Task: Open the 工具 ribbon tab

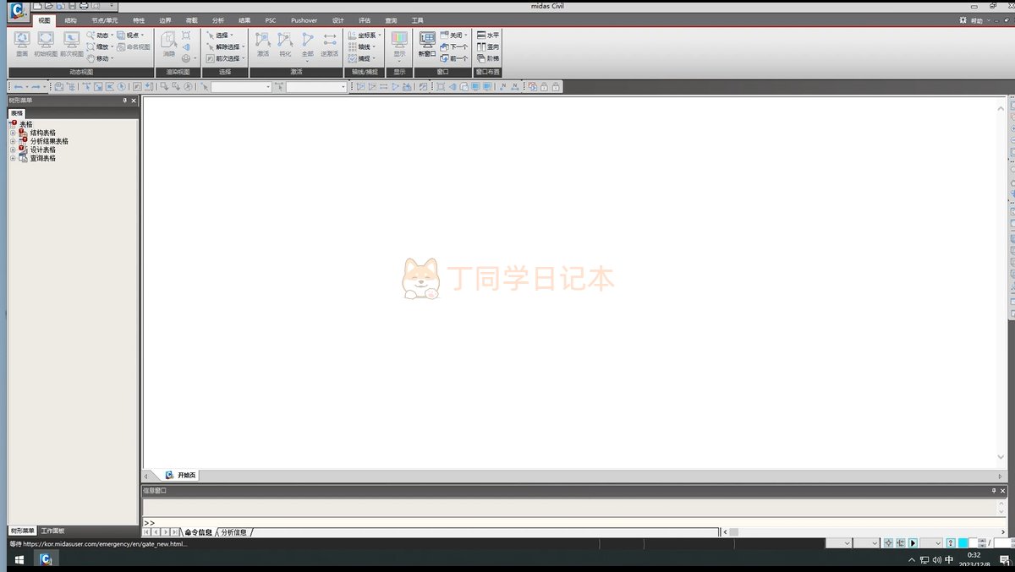Action: coord(417,20)
